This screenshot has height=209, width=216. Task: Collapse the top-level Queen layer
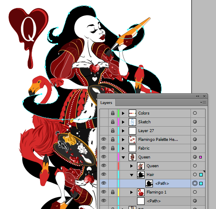click(x=123, y=158)
